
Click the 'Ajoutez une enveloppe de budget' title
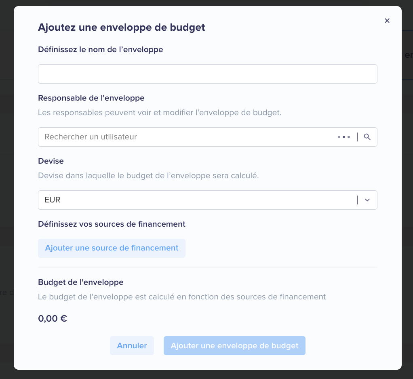[121, 27]
